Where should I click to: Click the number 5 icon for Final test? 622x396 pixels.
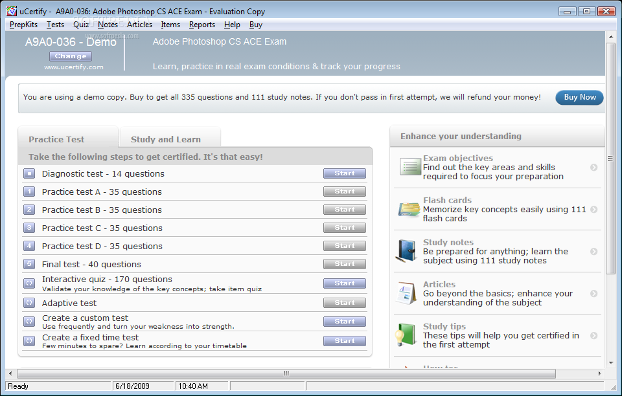(x=29, y=264)
